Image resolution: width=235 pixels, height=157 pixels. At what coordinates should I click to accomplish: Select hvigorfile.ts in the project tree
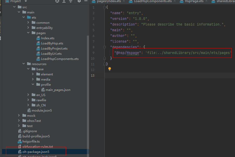(31, 141)
